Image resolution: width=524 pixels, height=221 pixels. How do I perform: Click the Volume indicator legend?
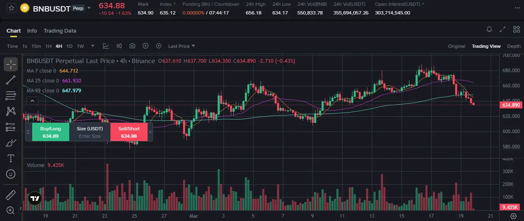pyautogui.click(x=45, y=165)
